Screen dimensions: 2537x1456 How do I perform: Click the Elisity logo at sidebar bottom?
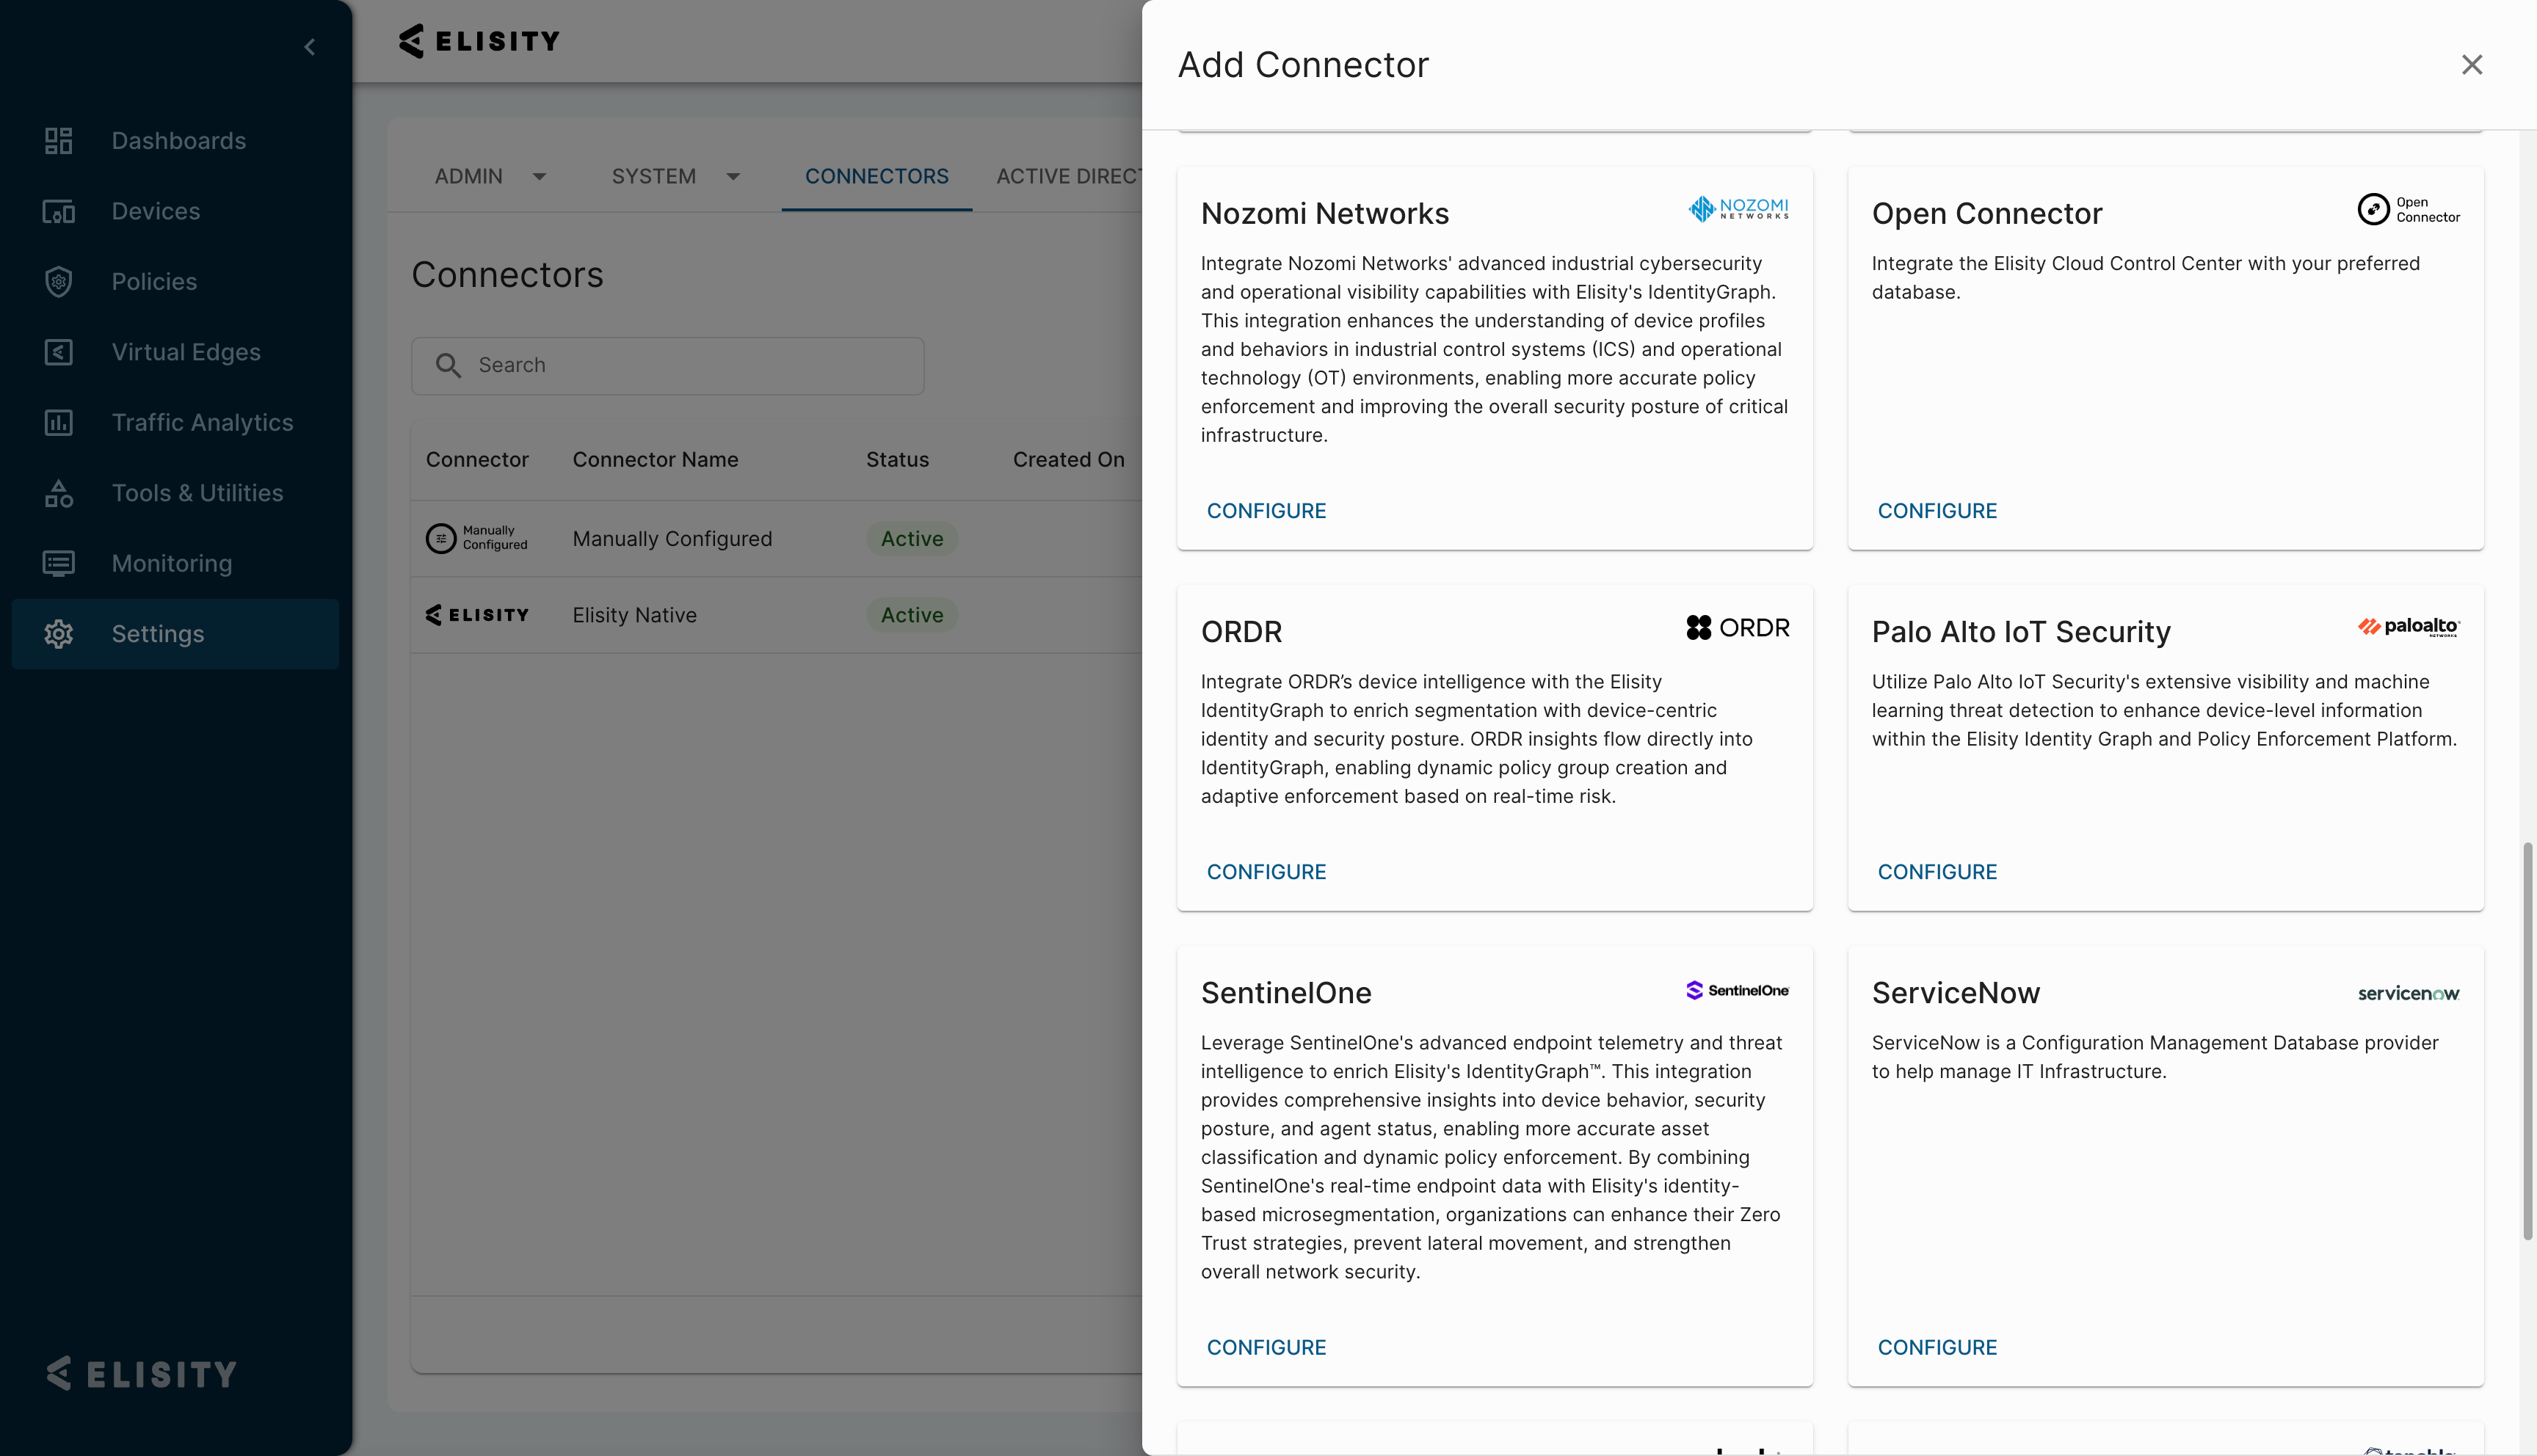pos(139,1373)
